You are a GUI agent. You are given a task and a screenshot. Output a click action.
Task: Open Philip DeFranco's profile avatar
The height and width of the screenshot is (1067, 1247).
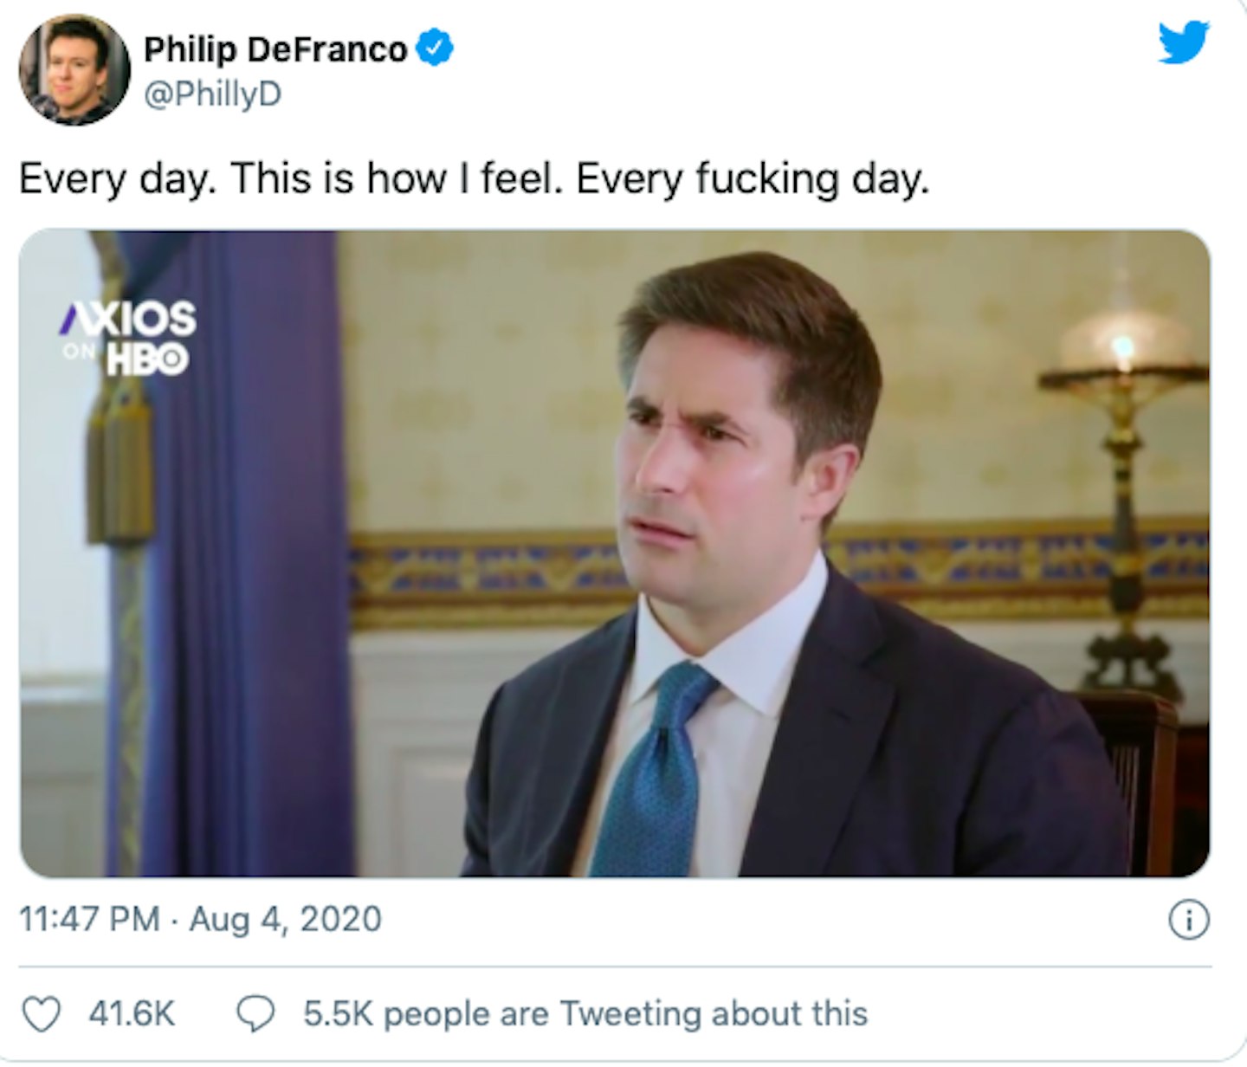coord(74,69)
